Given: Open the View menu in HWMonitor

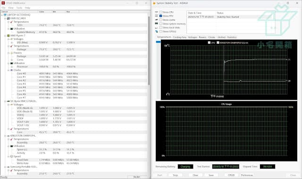Looking at the screenshot, I should [x=11, y=8].
